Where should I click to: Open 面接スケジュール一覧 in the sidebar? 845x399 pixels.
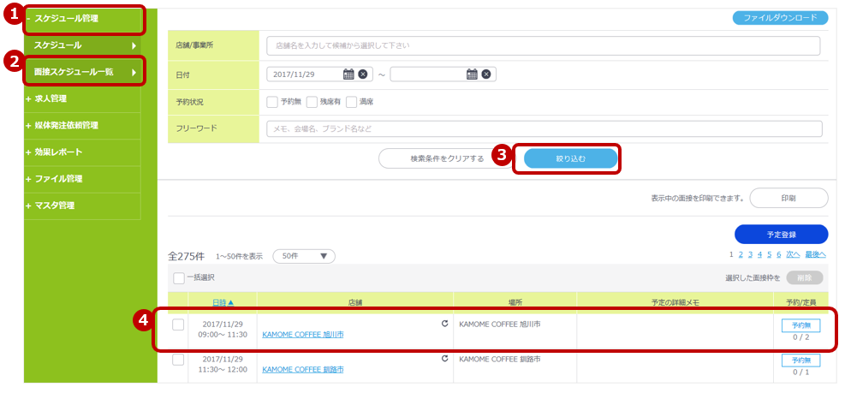coord(74,72)
